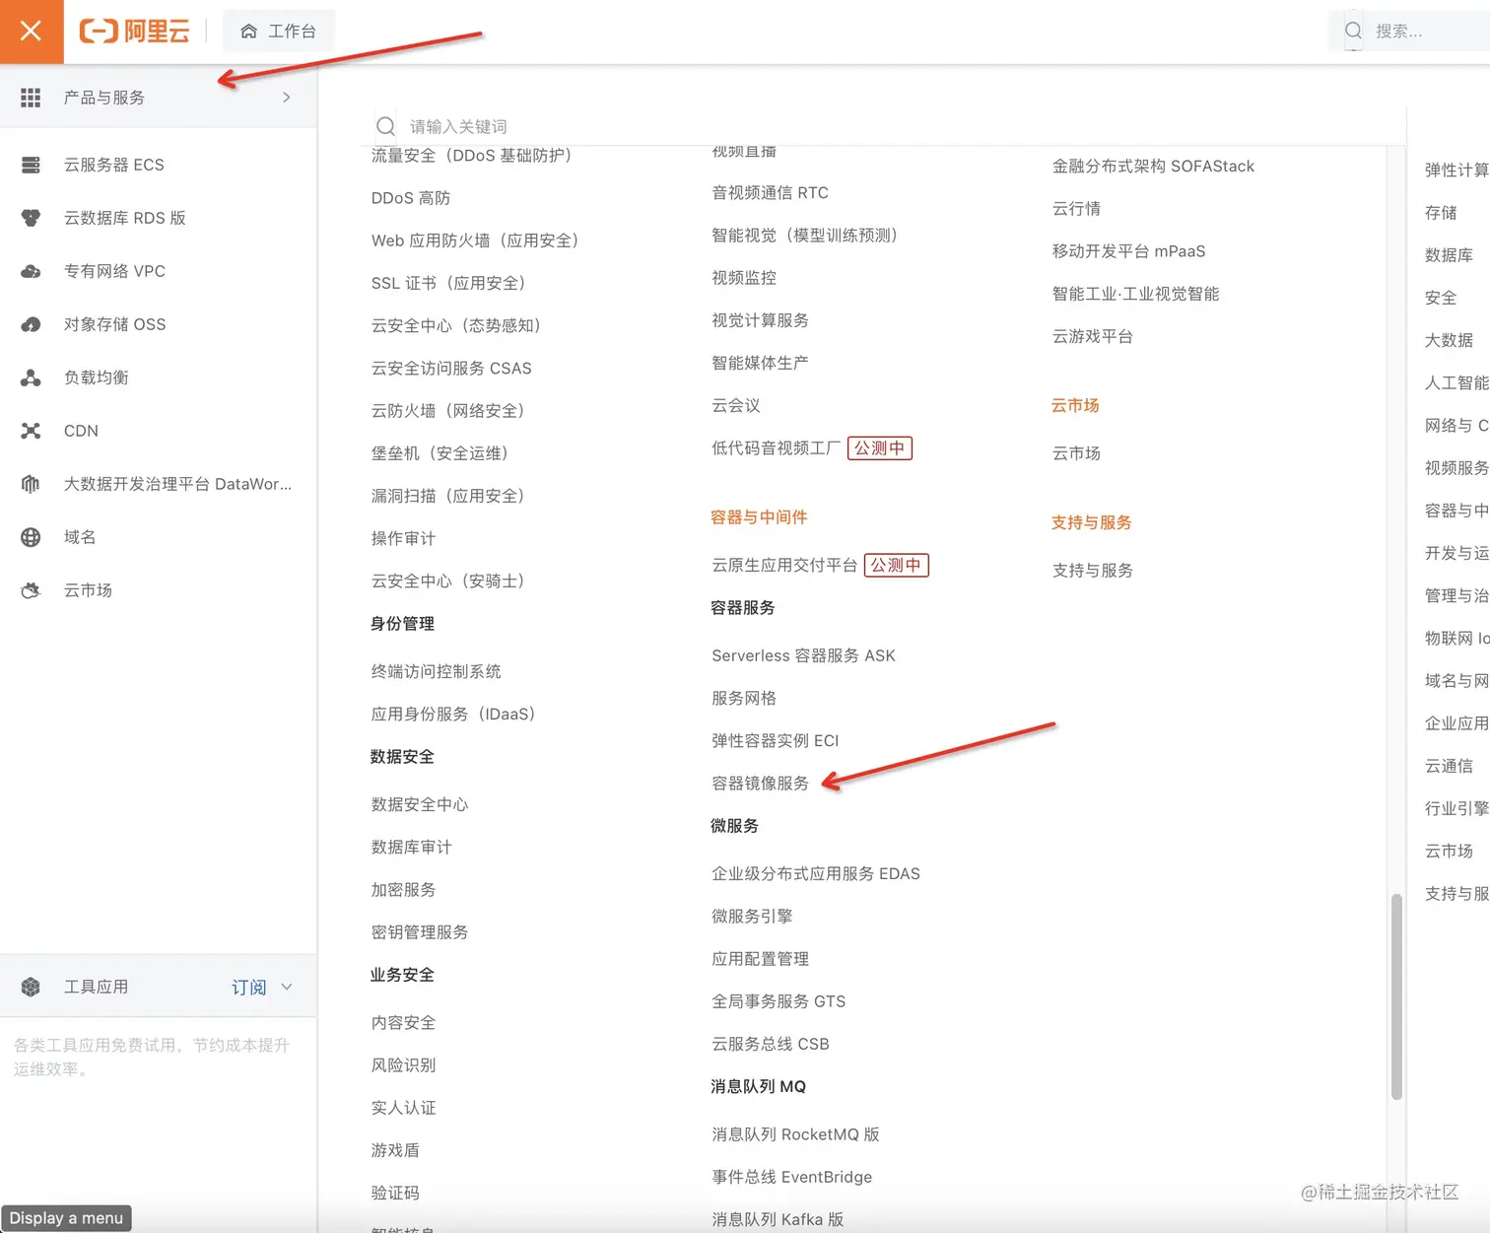This screenshot has height=1233, width=1490.
Task: Click the 对象存储 OSS icon
Action: (31, 324)
